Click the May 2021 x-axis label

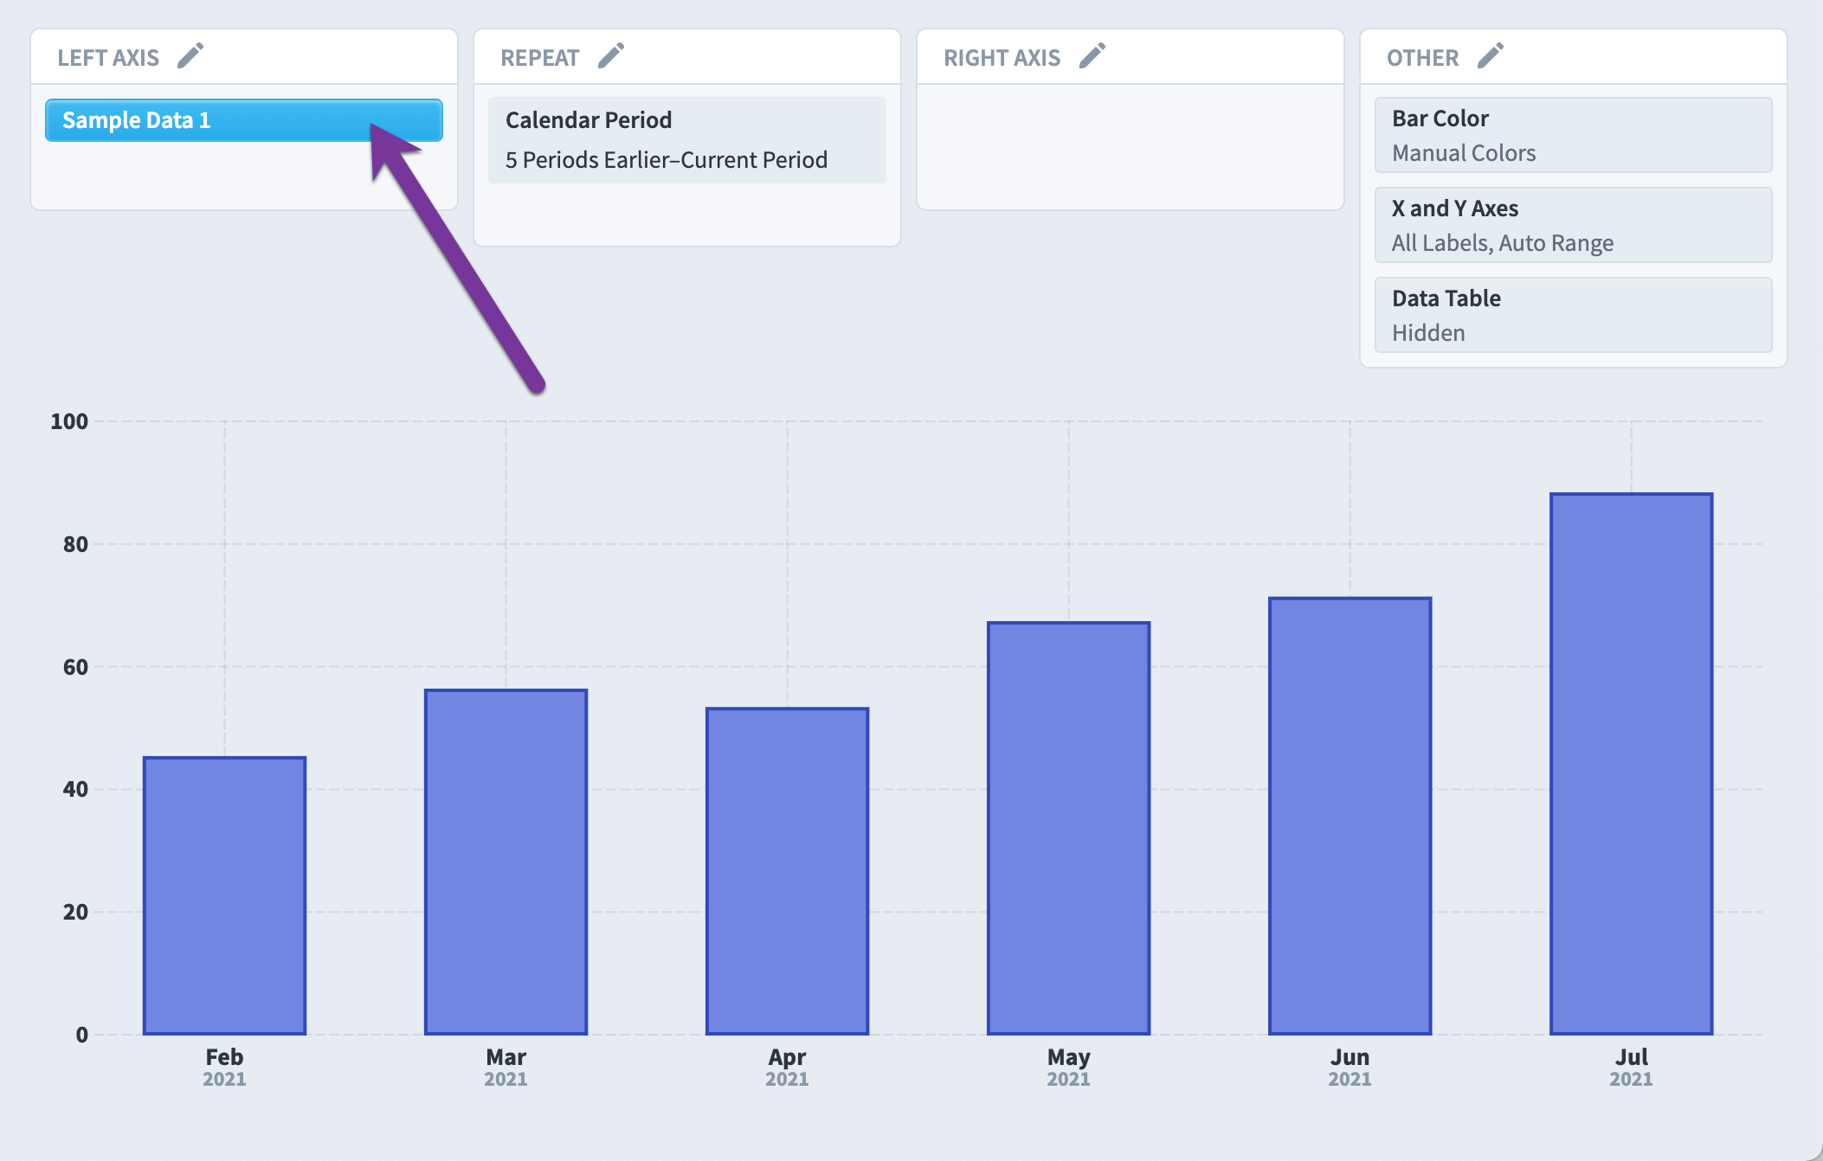[x=1069, y=1068]
